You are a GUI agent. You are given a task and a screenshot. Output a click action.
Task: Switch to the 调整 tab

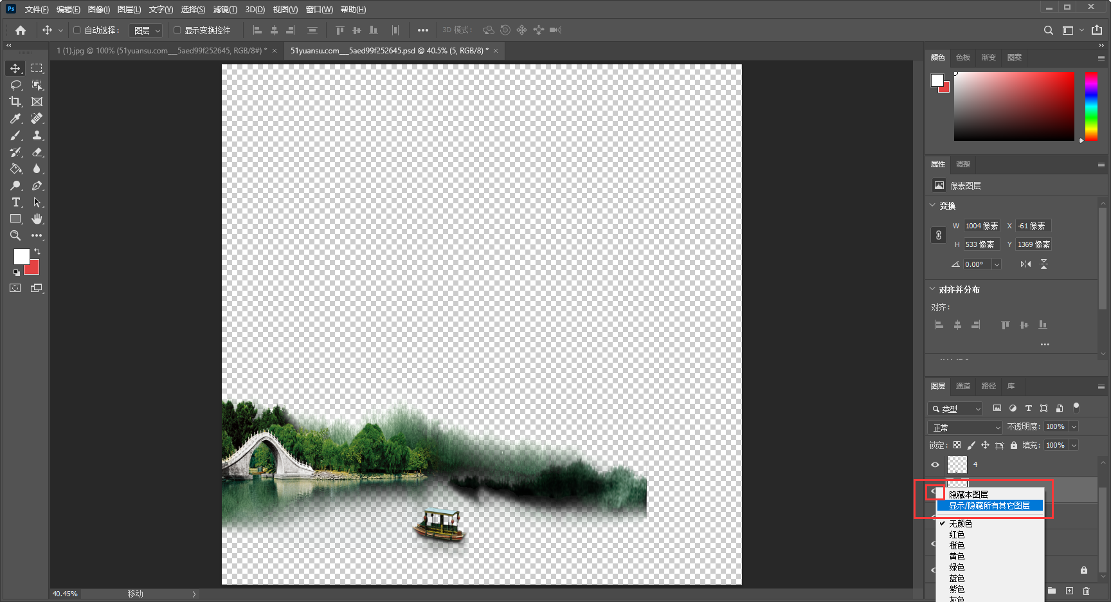962,164
